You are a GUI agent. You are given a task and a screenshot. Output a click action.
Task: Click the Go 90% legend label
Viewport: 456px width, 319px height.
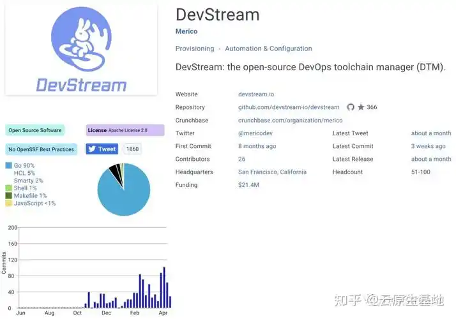pos(24,166)
